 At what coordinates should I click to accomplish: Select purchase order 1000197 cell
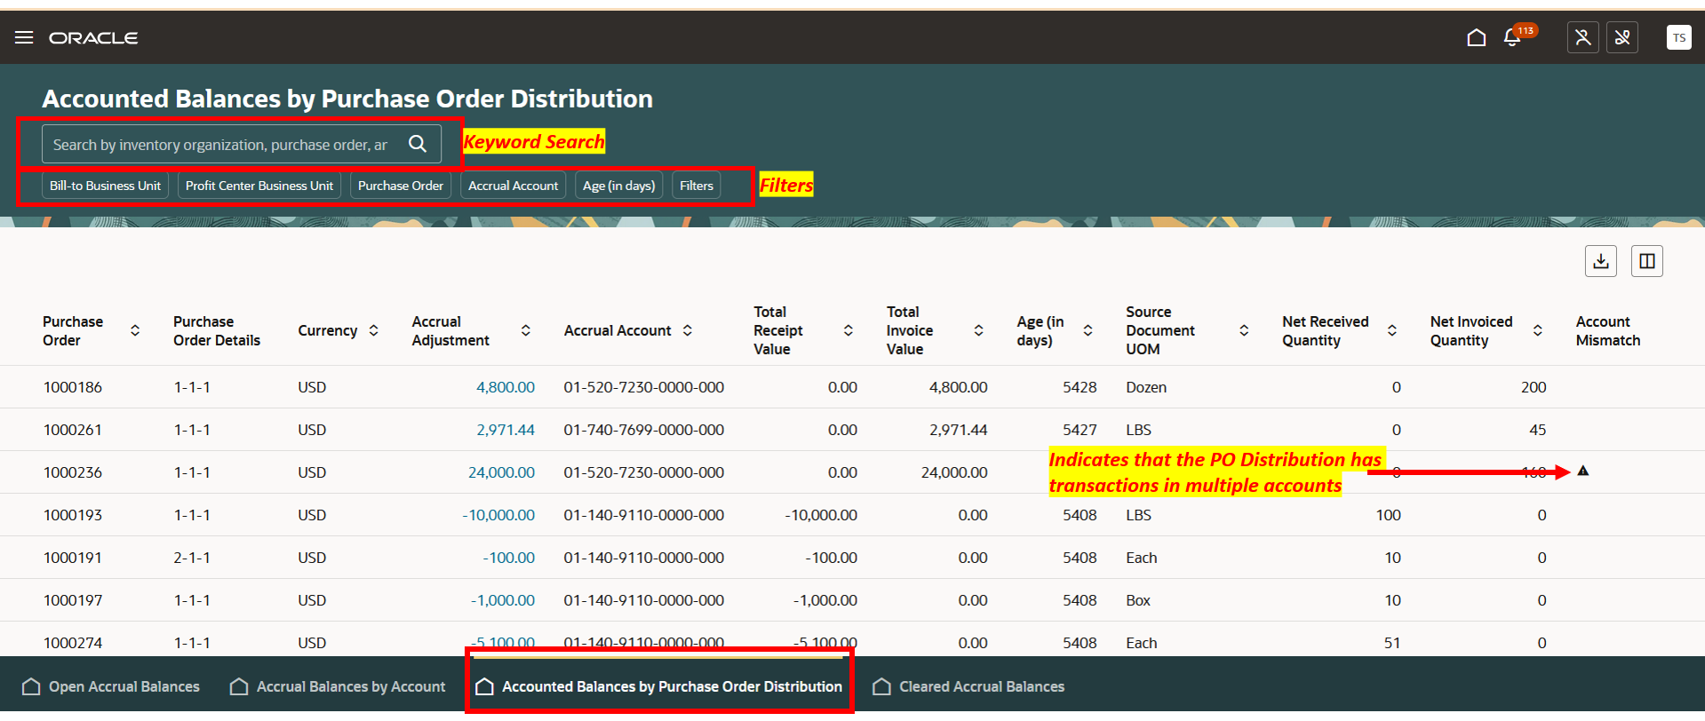pyautogui.click(x=73, y=600)
